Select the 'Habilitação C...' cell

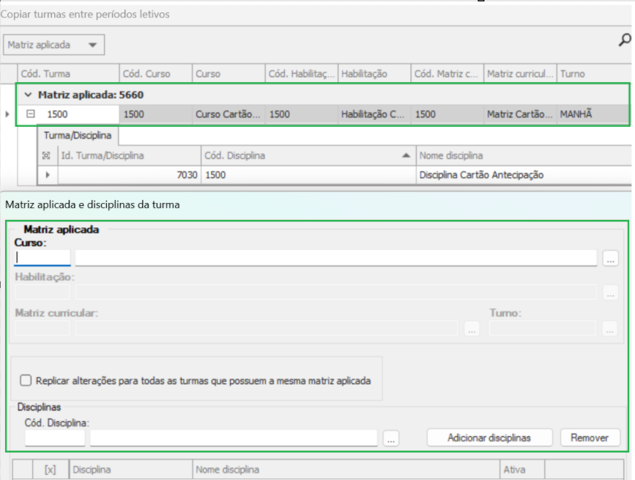374,114
